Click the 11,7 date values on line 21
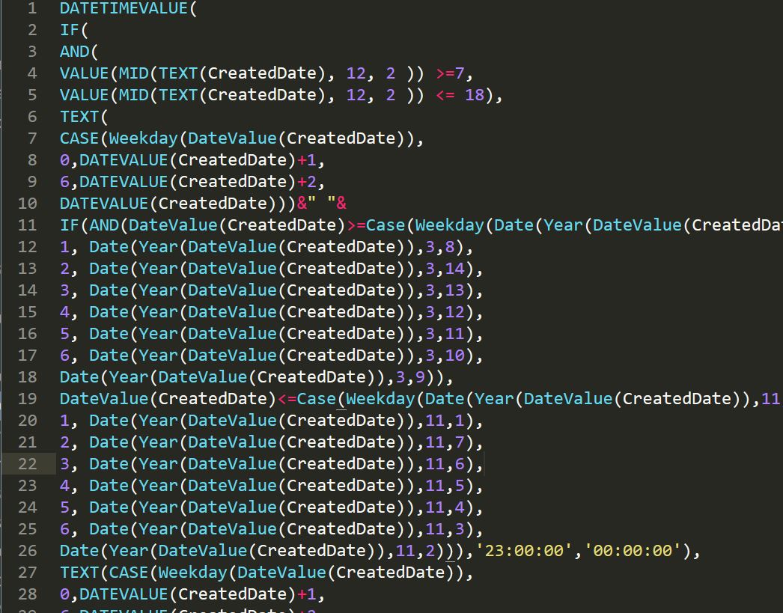Screen dimensions: 783x613 445,442
